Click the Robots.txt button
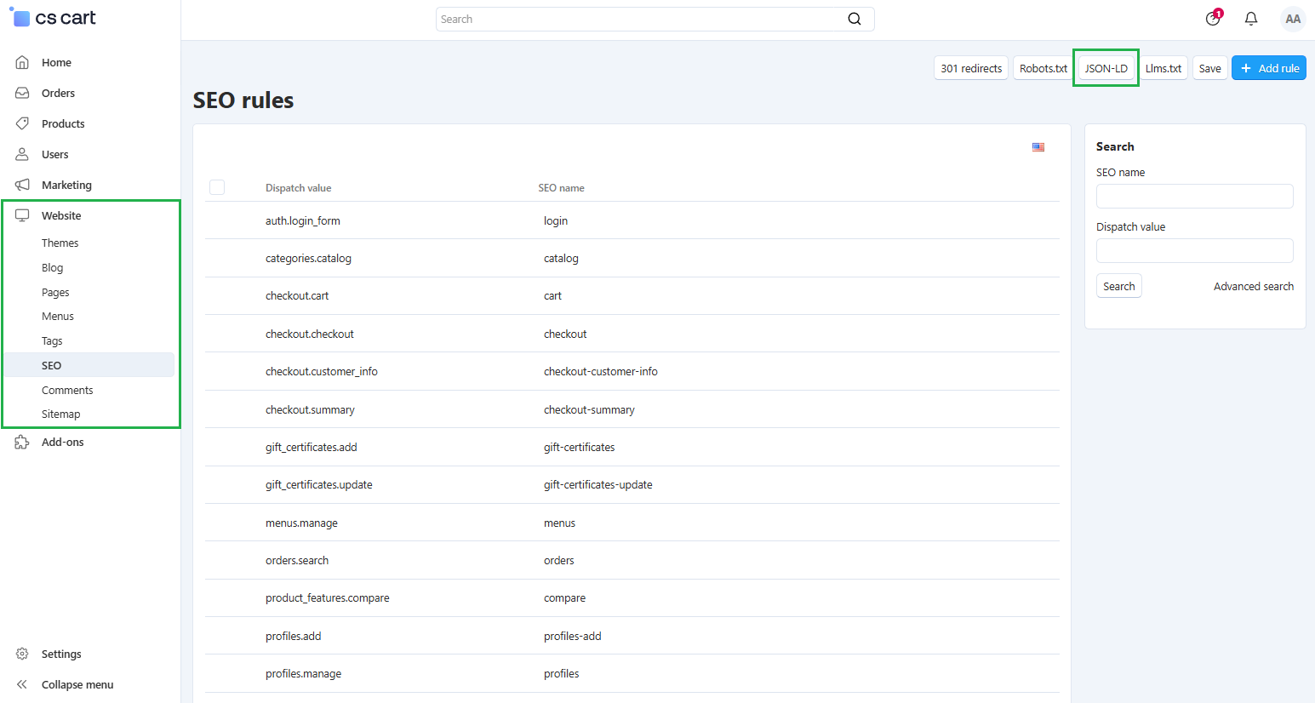This screenshot has width=1315, height=703. coord(1043,68)
